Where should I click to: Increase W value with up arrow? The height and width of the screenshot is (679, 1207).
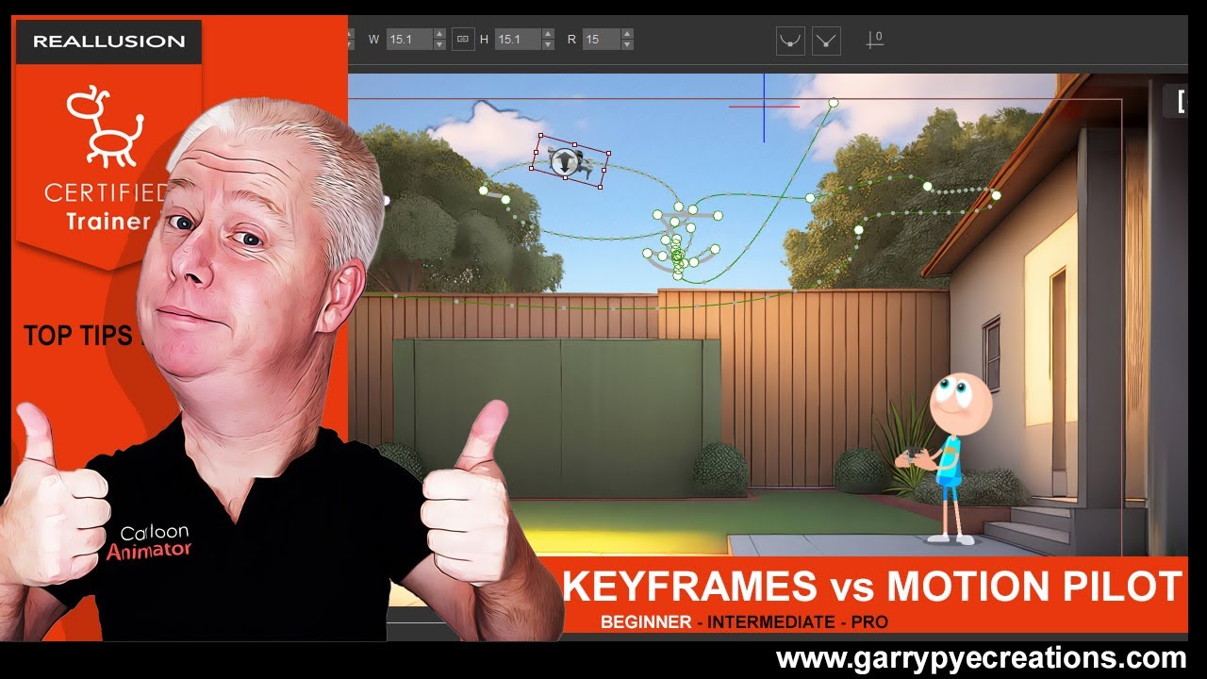click(x=439, y=34)
